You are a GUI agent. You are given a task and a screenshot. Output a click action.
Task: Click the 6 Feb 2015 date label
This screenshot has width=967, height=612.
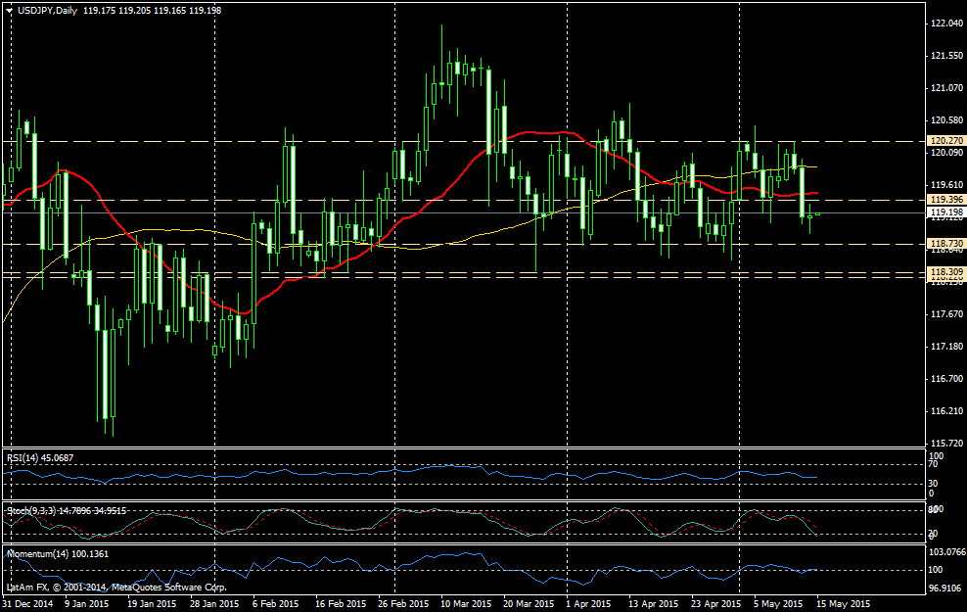point(275,604)
